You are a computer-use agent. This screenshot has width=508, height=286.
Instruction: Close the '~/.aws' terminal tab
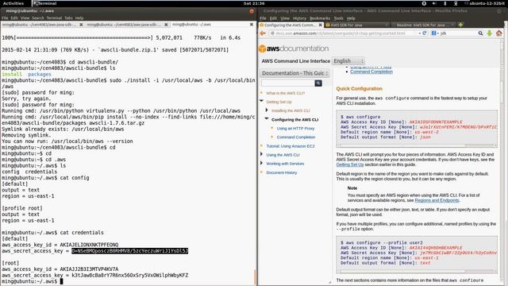252,25
